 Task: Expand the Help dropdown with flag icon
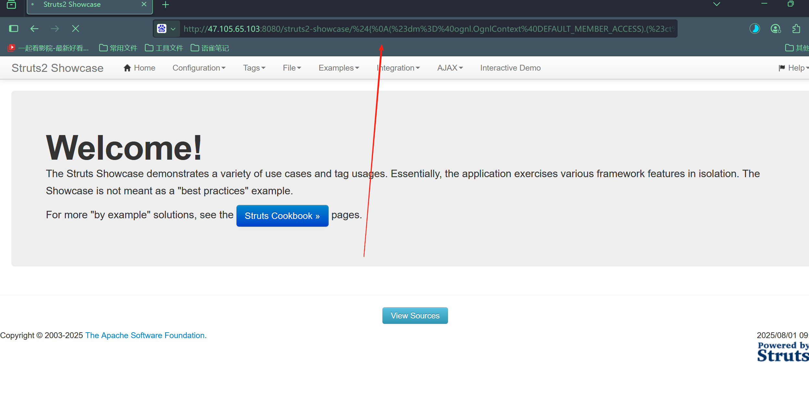(x=793, y=68)
